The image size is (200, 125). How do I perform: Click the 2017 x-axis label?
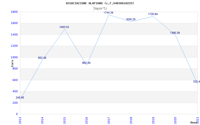click(x=109, y=120)
